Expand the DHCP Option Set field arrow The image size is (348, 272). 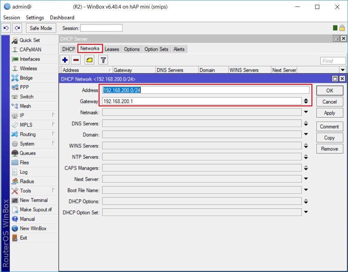click(x=306, y=212)
